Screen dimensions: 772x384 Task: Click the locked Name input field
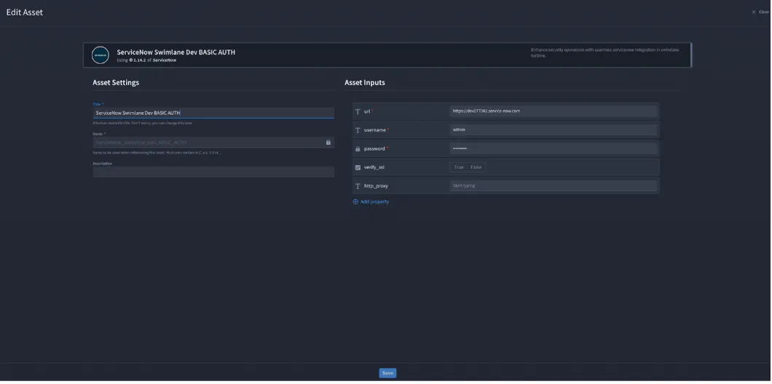tap(213, 143)
